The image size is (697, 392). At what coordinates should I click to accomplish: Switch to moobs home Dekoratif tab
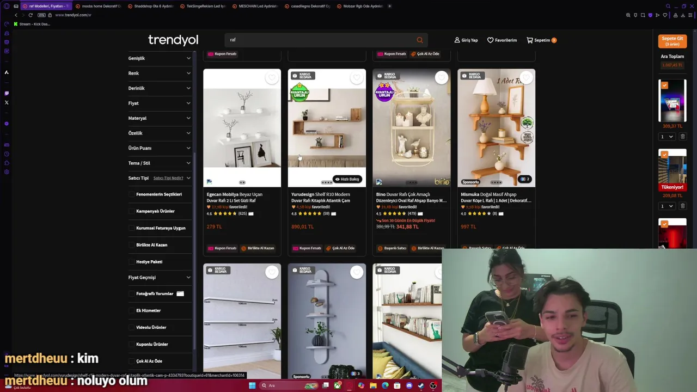point(98,6)
